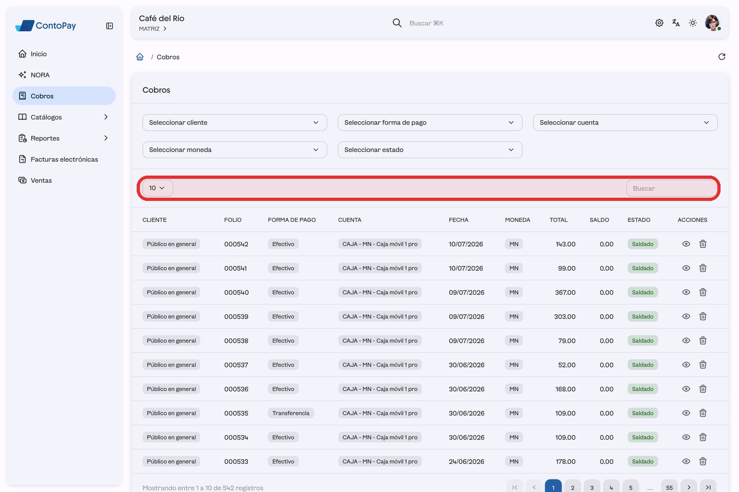Image resolution: width=739 pixels, height=492 pixels.
Task: Open the user avatar menu
Action: [713, 23]
